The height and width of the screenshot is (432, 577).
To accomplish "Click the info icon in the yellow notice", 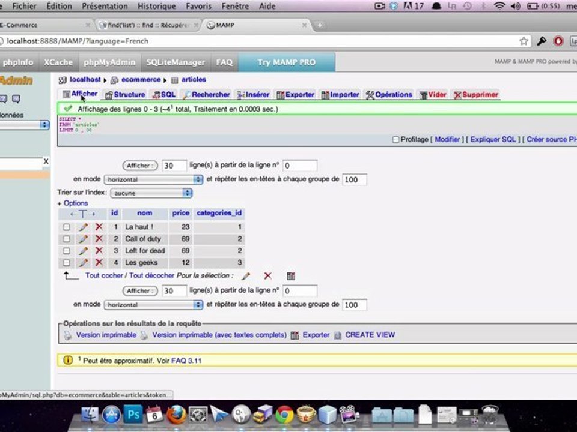I will [x=68, y=360].
